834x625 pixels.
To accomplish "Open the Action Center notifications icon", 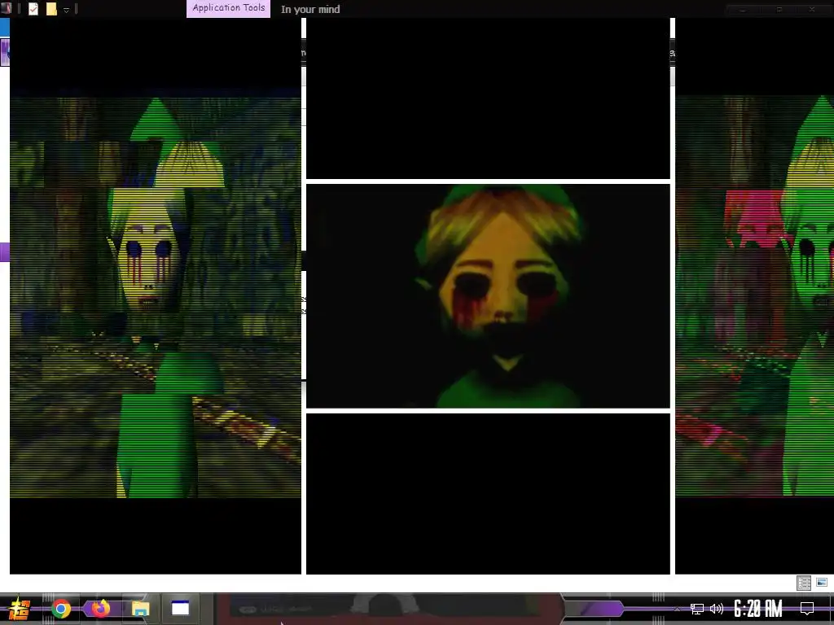I will [807, 609].
